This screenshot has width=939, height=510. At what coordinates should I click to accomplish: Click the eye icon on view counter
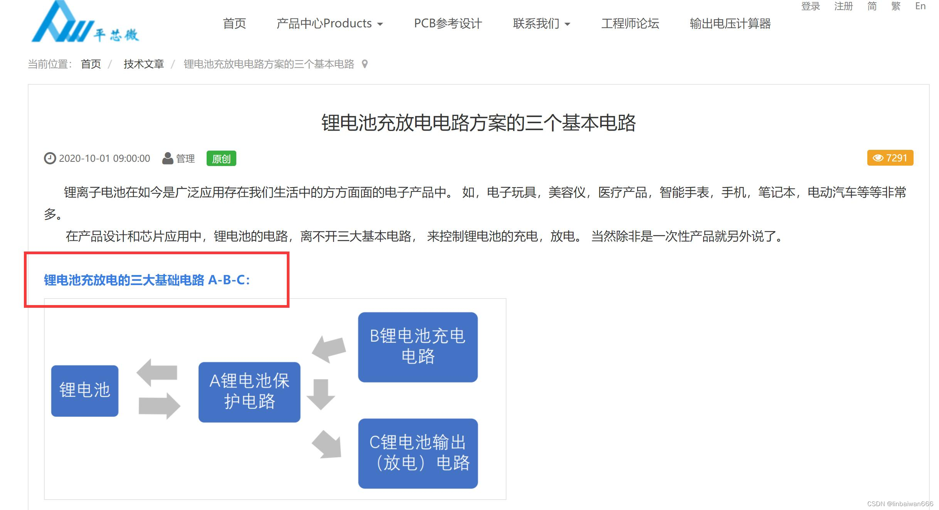coord(878,158)
